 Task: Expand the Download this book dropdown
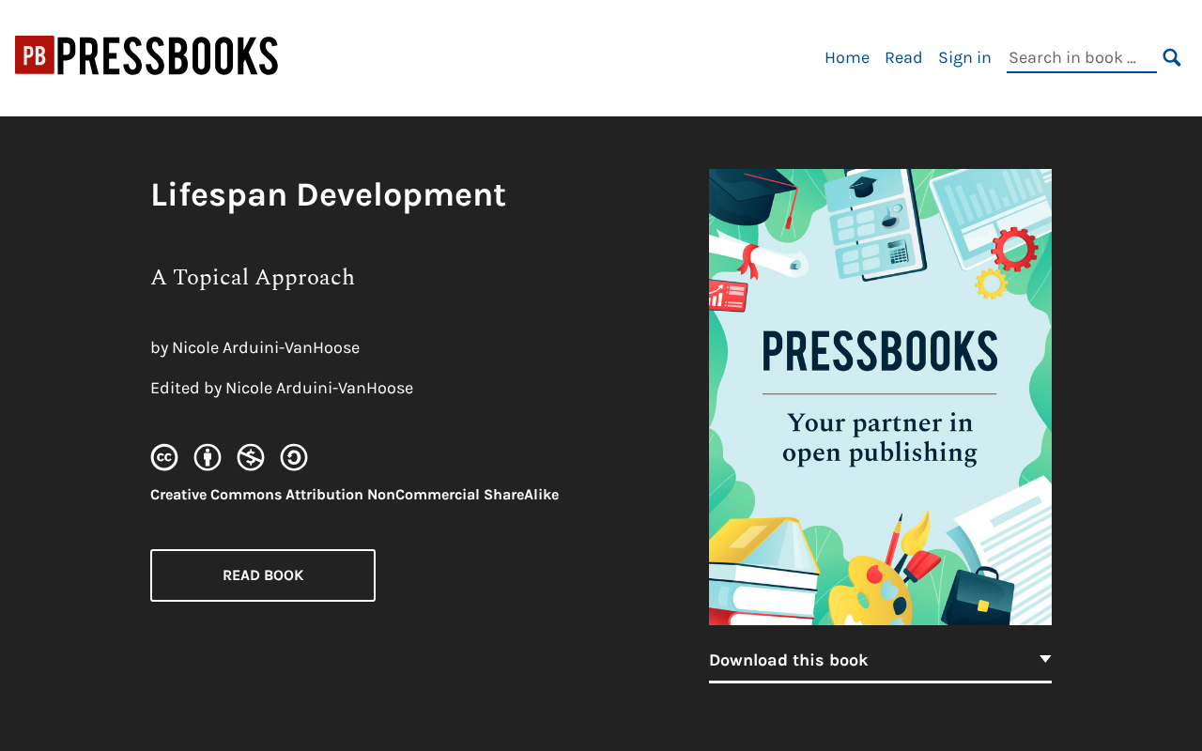[x=880, y=660]
